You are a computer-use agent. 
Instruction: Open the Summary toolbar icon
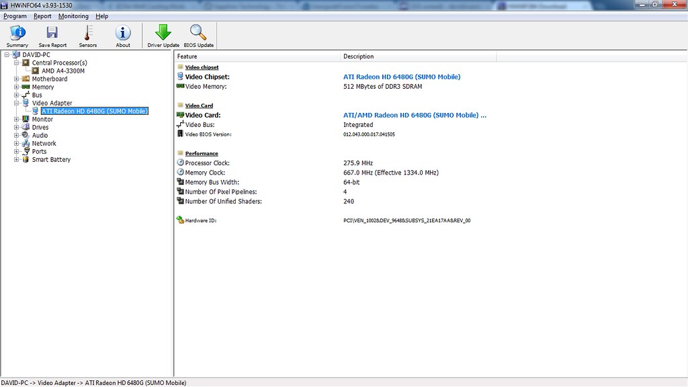(x=17, y=33)
